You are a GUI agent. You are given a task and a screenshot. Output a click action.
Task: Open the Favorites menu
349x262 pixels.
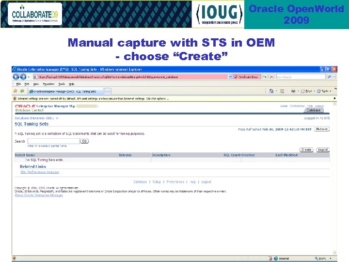click(48, 84)
